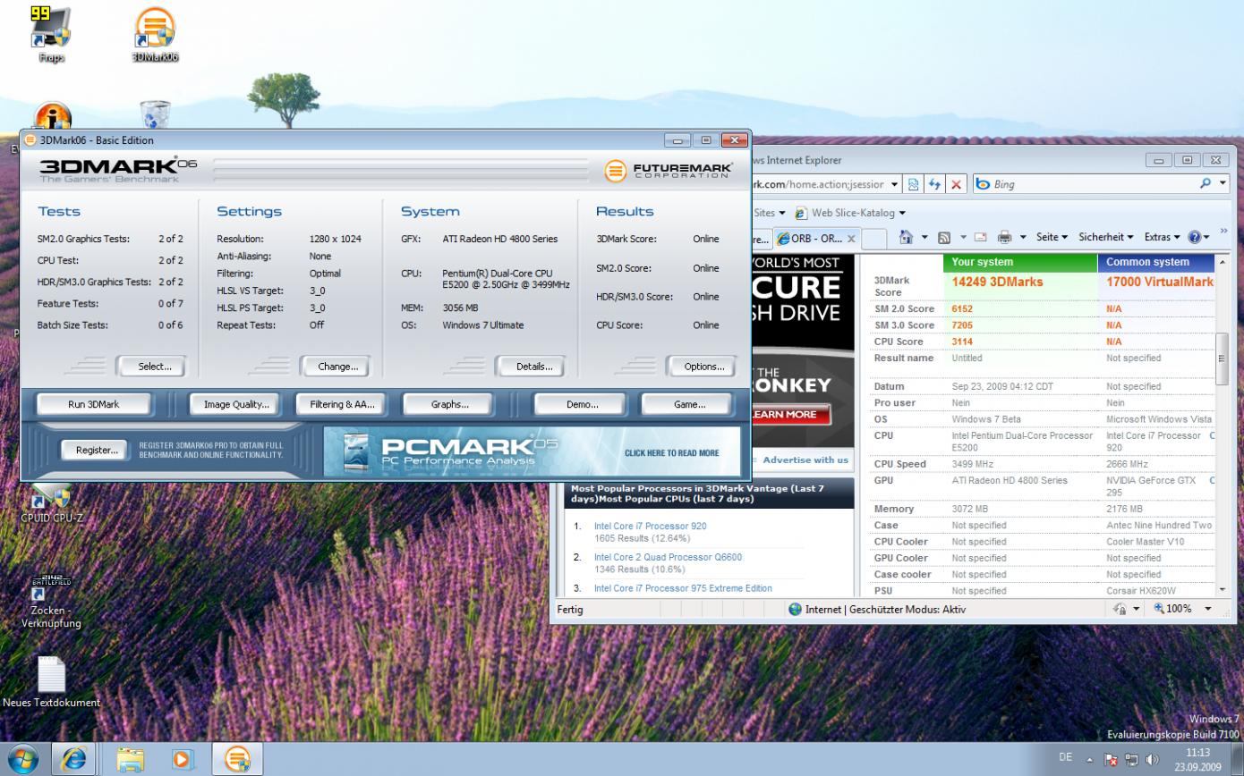Click the IE home icon
1244x776 pixels.
click(x=907, y=237)
